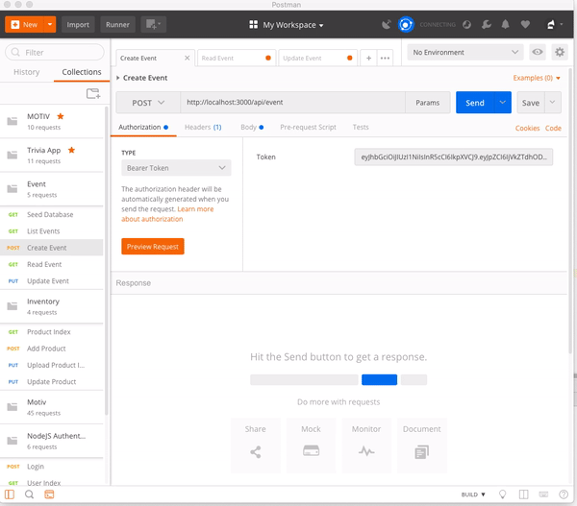Image resolution: width=577 pixels, height=506 pixels.
Task: Toggle two-pane view icon in status bar
Action: pos(523,494)
